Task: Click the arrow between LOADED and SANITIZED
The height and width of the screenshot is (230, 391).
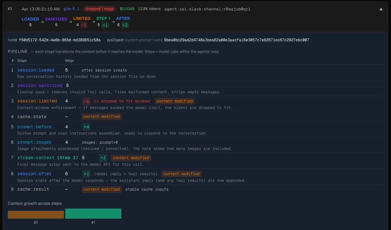Action: (x=42, y=22)
